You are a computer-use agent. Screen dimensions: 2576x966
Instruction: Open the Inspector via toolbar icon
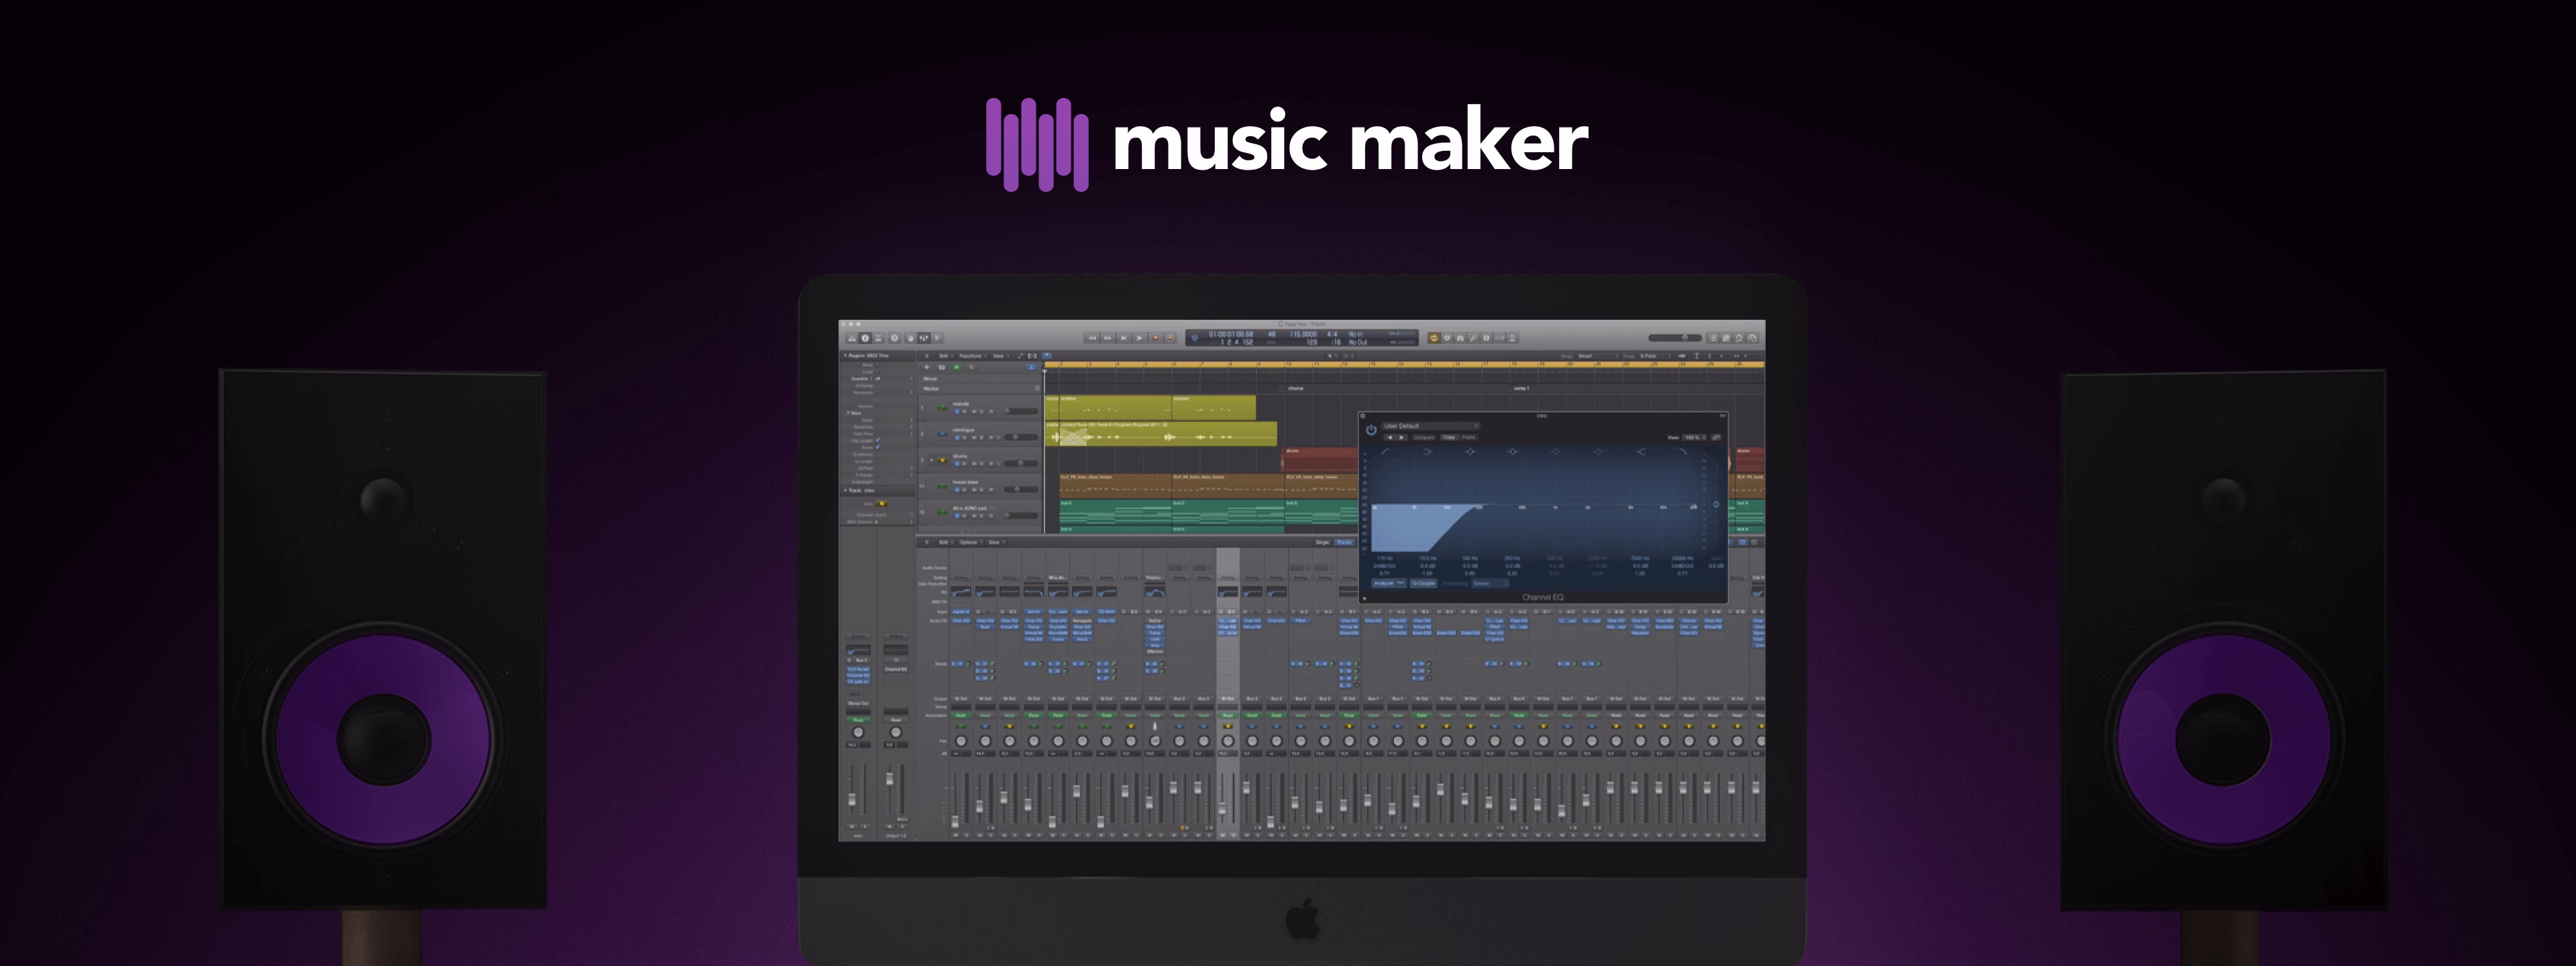[x=865, y=338]
